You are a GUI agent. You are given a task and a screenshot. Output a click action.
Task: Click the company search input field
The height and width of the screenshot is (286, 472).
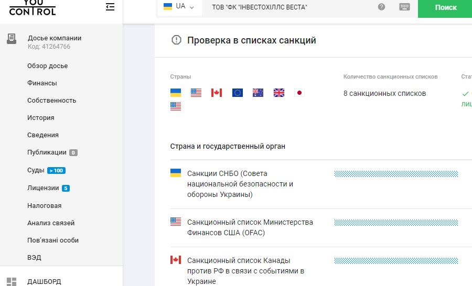click(x=288, y=7)
